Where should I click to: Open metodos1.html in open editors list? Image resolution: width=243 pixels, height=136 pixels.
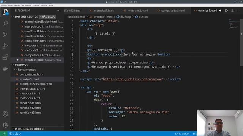(x=38, y=45)
